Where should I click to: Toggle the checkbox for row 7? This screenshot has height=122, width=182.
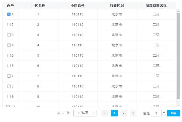click(x=9, y=76)
